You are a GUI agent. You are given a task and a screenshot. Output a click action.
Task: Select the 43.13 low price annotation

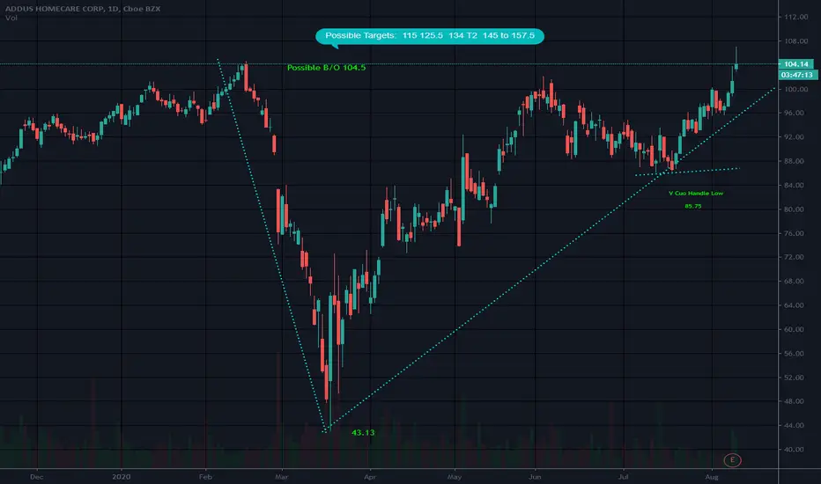click(363, 432)
